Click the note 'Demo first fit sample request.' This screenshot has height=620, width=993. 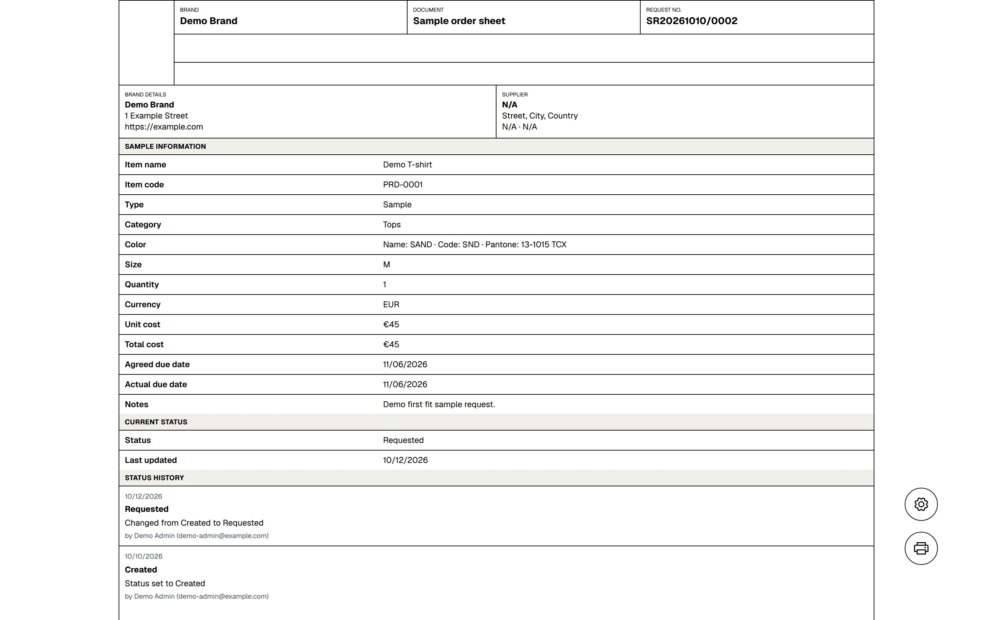click(439, 404)
